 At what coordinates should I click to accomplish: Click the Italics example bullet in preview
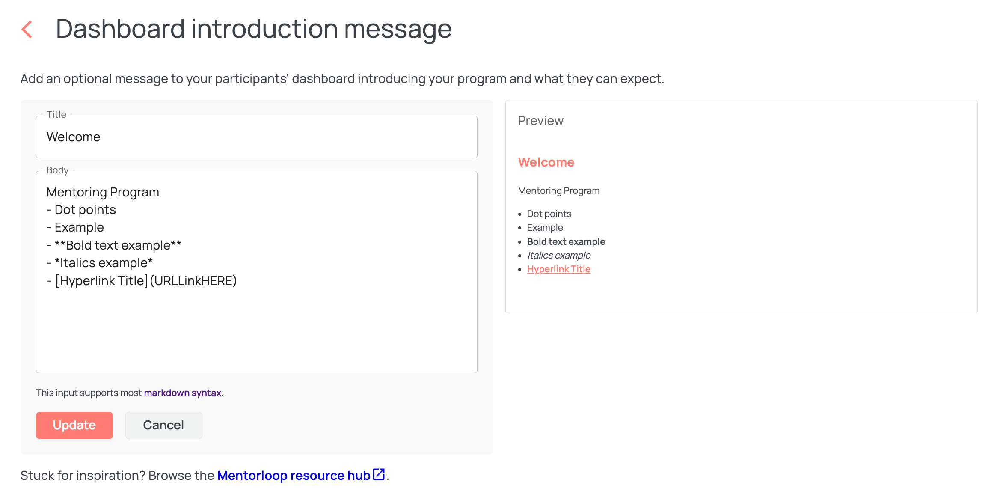point(559,255)
